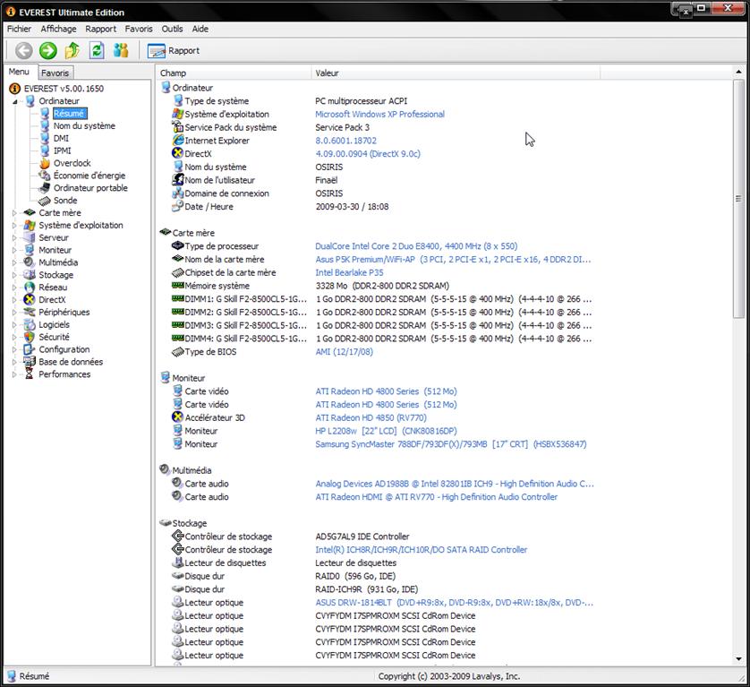750x687 pixels.
Task: Click the Périphériques icon in the tree
Action: [30, 312]
